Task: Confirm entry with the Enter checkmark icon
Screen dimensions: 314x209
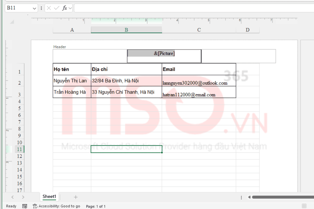Action: (56, 8)
